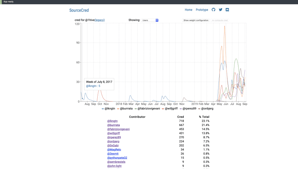
Task: Click the Week of July 8, 2017 tooltip
Action: 99,84
